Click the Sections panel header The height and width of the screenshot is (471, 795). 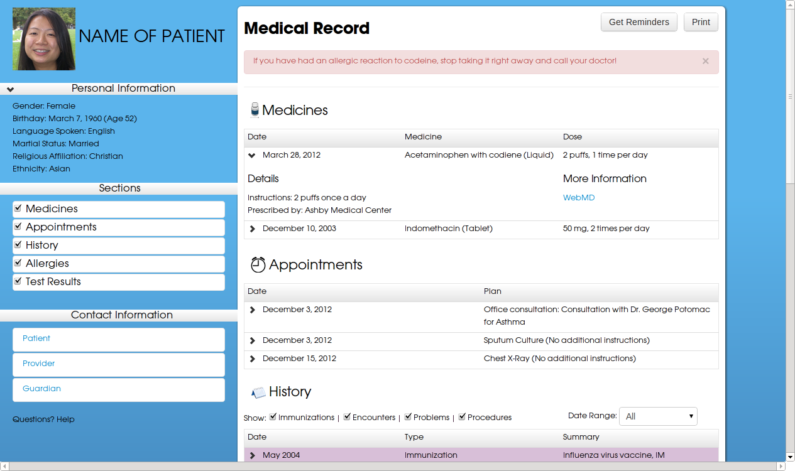(x=119, y=188)
